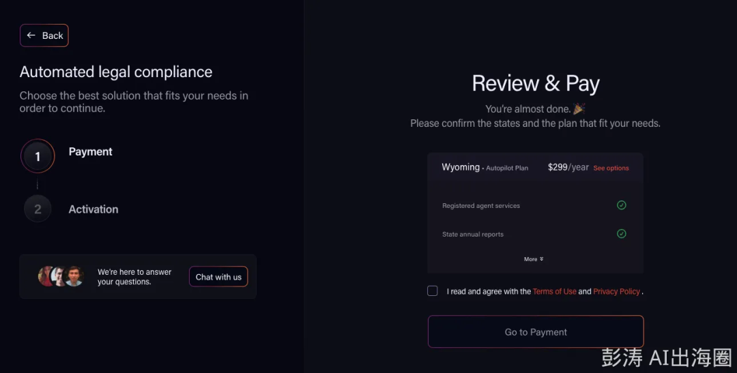Select the Activation step label
Viewport: 737px width, 373px height.
[93, 209]
